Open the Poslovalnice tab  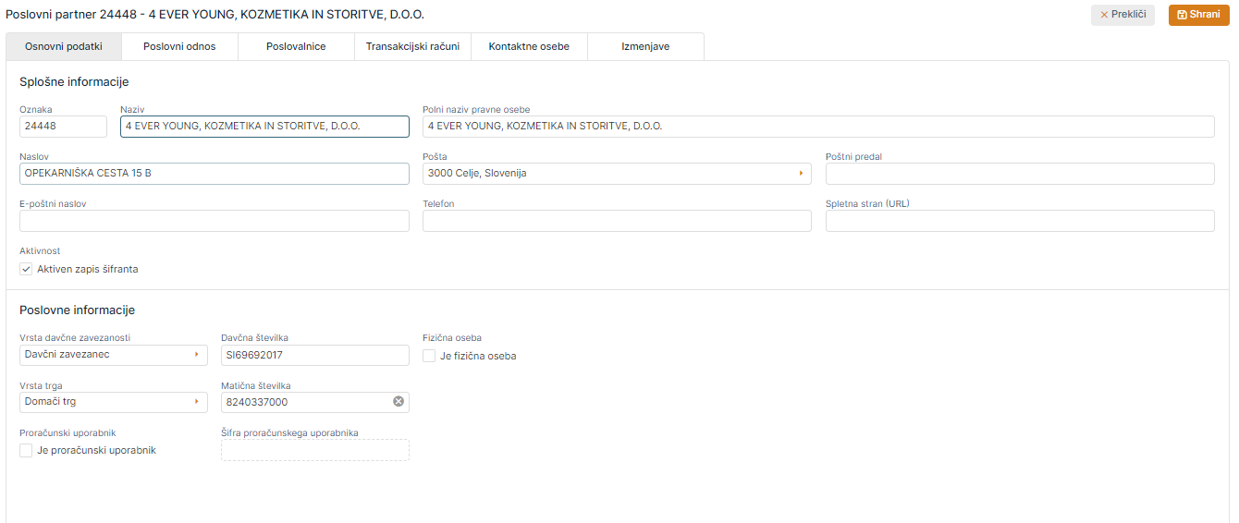[x=296, y=46]
